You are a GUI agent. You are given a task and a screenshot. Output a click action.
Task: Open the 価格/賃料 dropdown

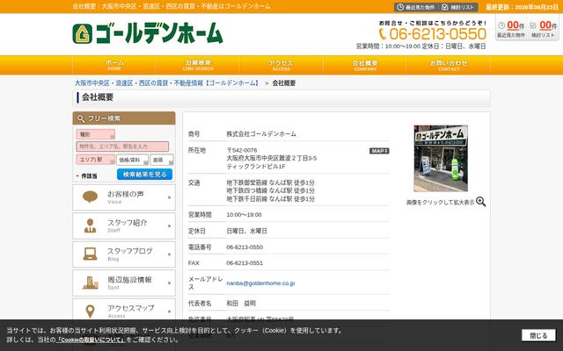132,160
